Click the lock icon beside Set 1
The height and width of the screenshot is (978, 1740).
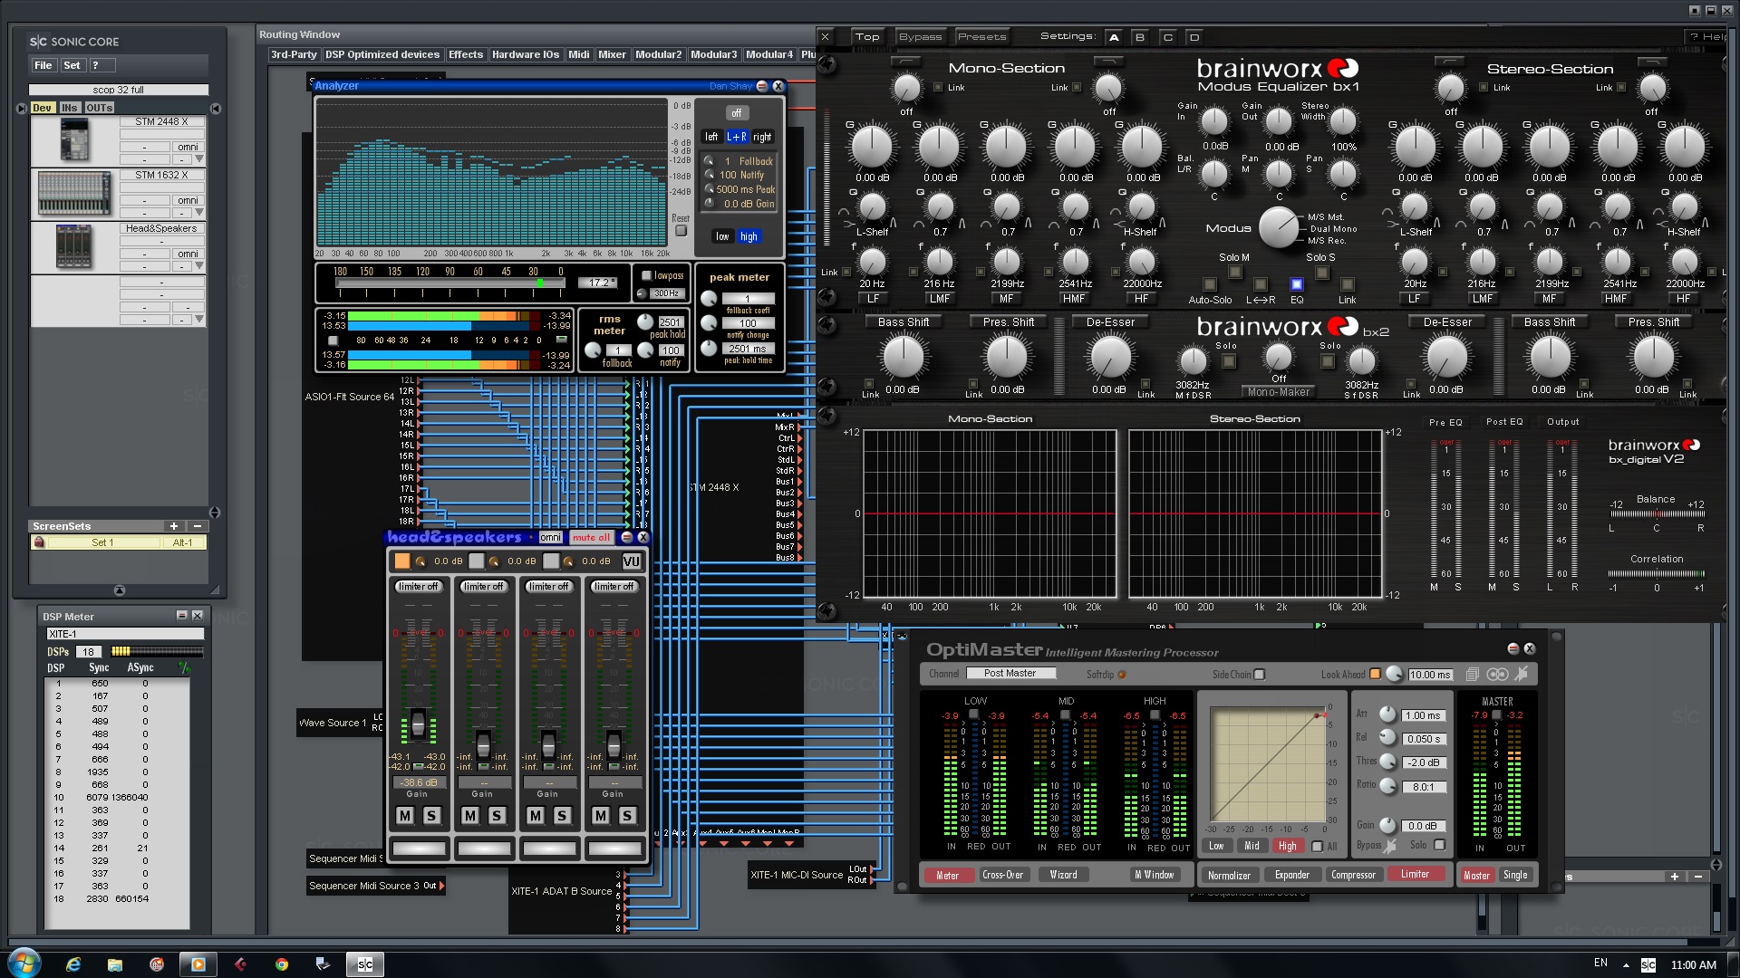39,542
